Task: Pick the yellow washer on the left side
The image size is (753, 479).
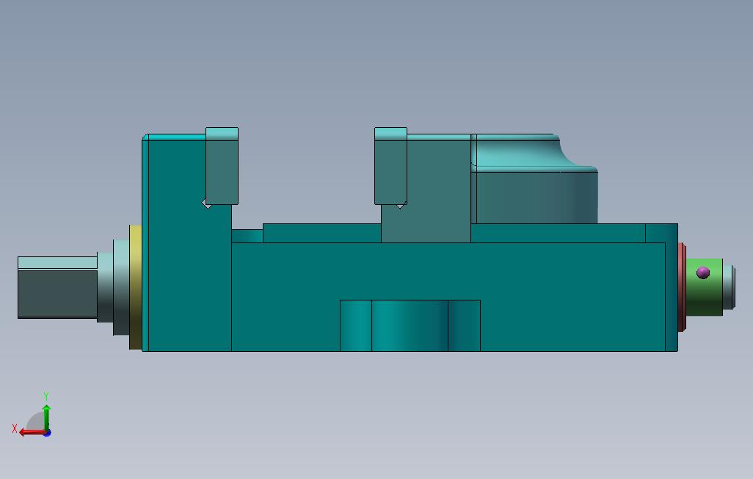Action: click(136, 287)
